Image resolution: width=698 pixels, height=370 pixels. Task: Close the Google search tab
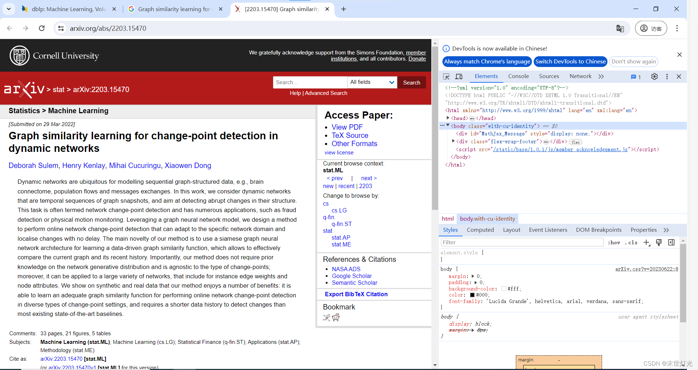(x=221, y=9)
